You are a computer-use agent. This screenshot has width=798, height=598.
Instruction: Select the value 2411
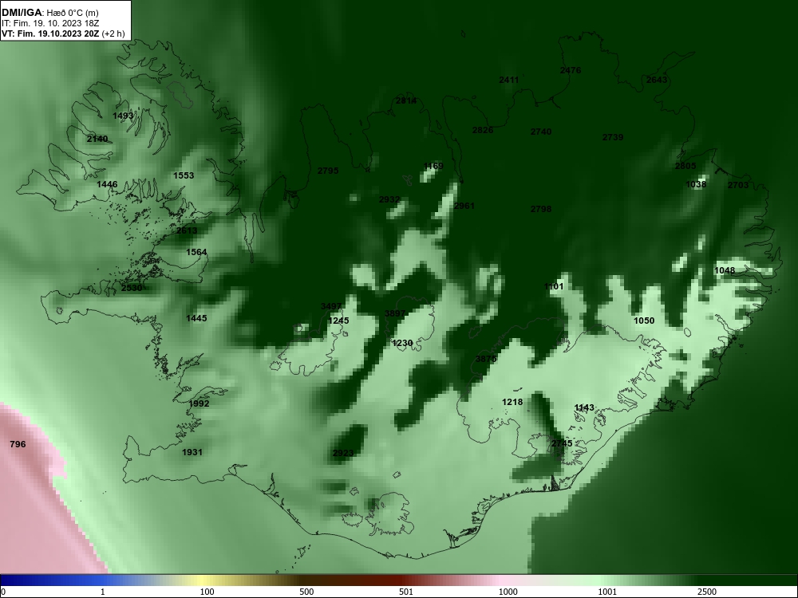[x=509, y=80]
